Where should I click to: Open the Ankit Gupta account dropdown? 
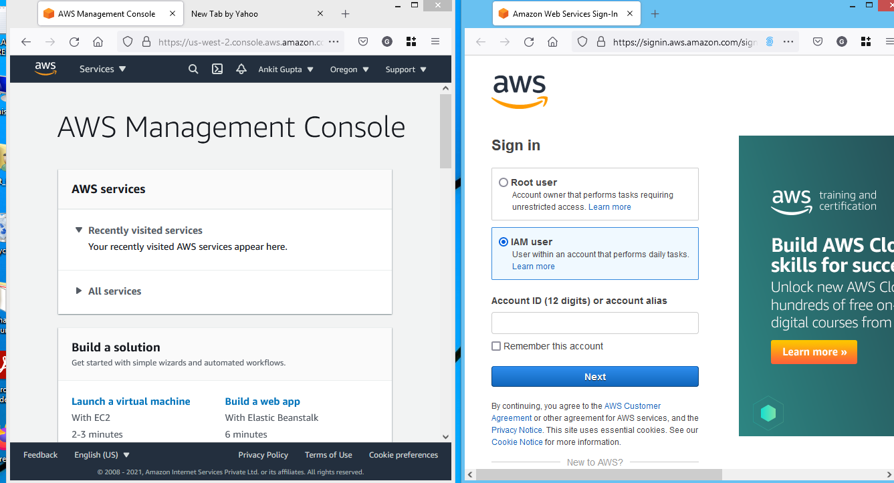(x=286, y=69)
